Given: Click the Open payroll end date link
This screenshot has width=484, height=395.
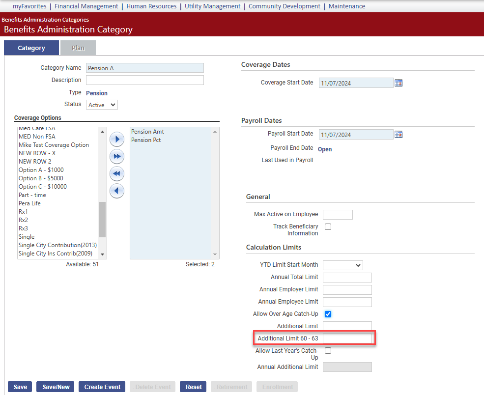Looking at the screenshot, I should 325,149.
